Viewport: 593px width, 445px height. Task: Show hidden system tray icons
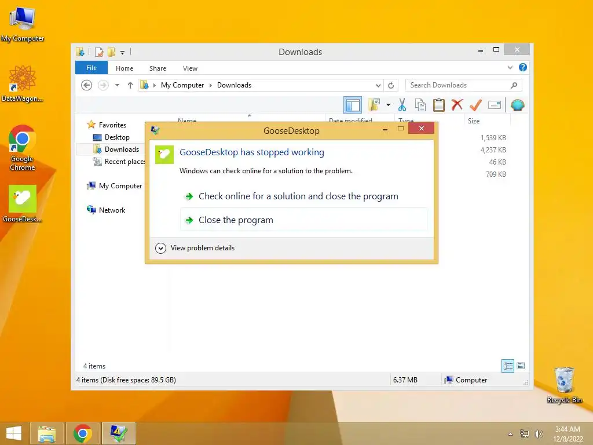coord(510,434)
